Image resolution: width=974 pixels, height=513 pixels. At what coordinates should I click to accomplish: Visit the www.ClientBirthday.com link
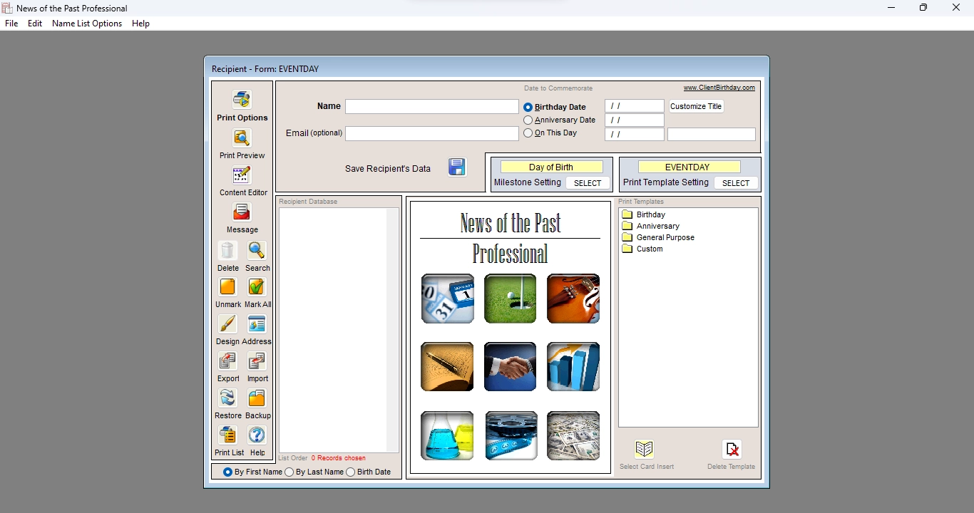tap(719, 88)
